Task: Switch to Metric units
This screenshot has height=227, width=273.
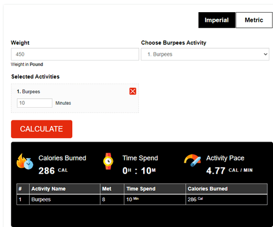Action: pyautogui.click(x=254, y=20)
